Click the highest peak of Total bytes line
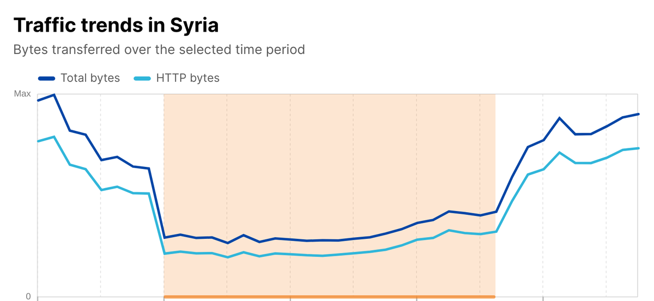The height and width of the screenshot is (301, 654). [x=54, y=94]
